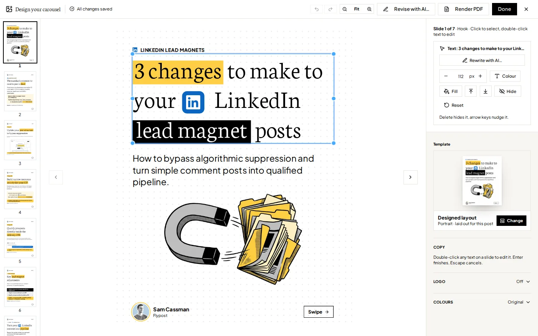538x336 pixels.
Task: Select the subtitle text about algorithmic suppression
Action: point(223,170)
